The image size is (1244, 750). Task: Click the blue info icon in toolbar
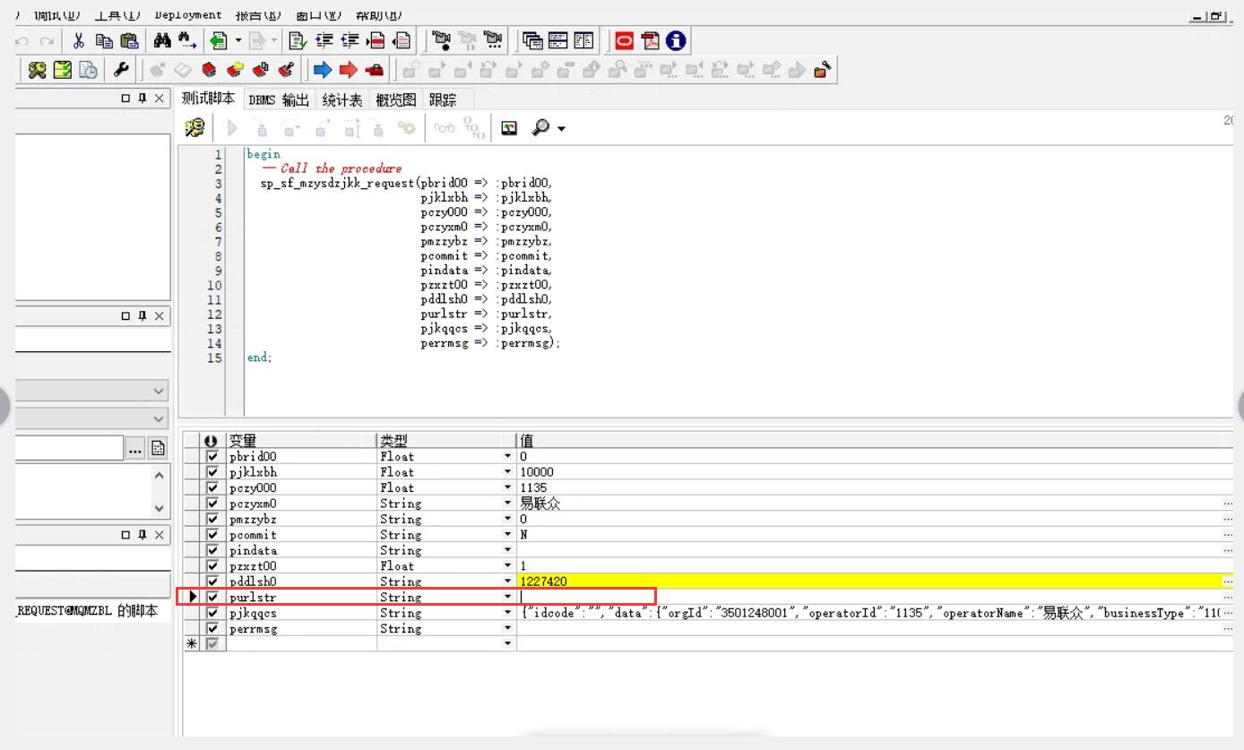pyautogui.click(x=676, y=40)
